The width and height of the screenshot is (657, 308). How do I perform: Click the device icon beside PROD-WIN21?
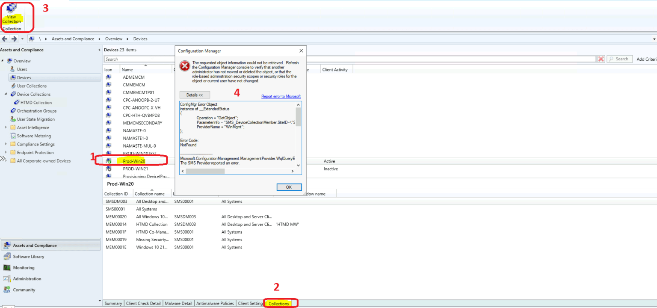109,169
